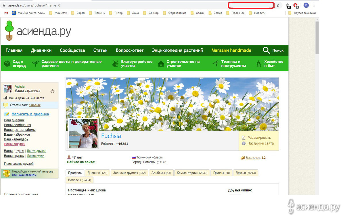Click the tomato icon beside Сад и огород
Screen dimensions: 345x215
tap(7, 63)
